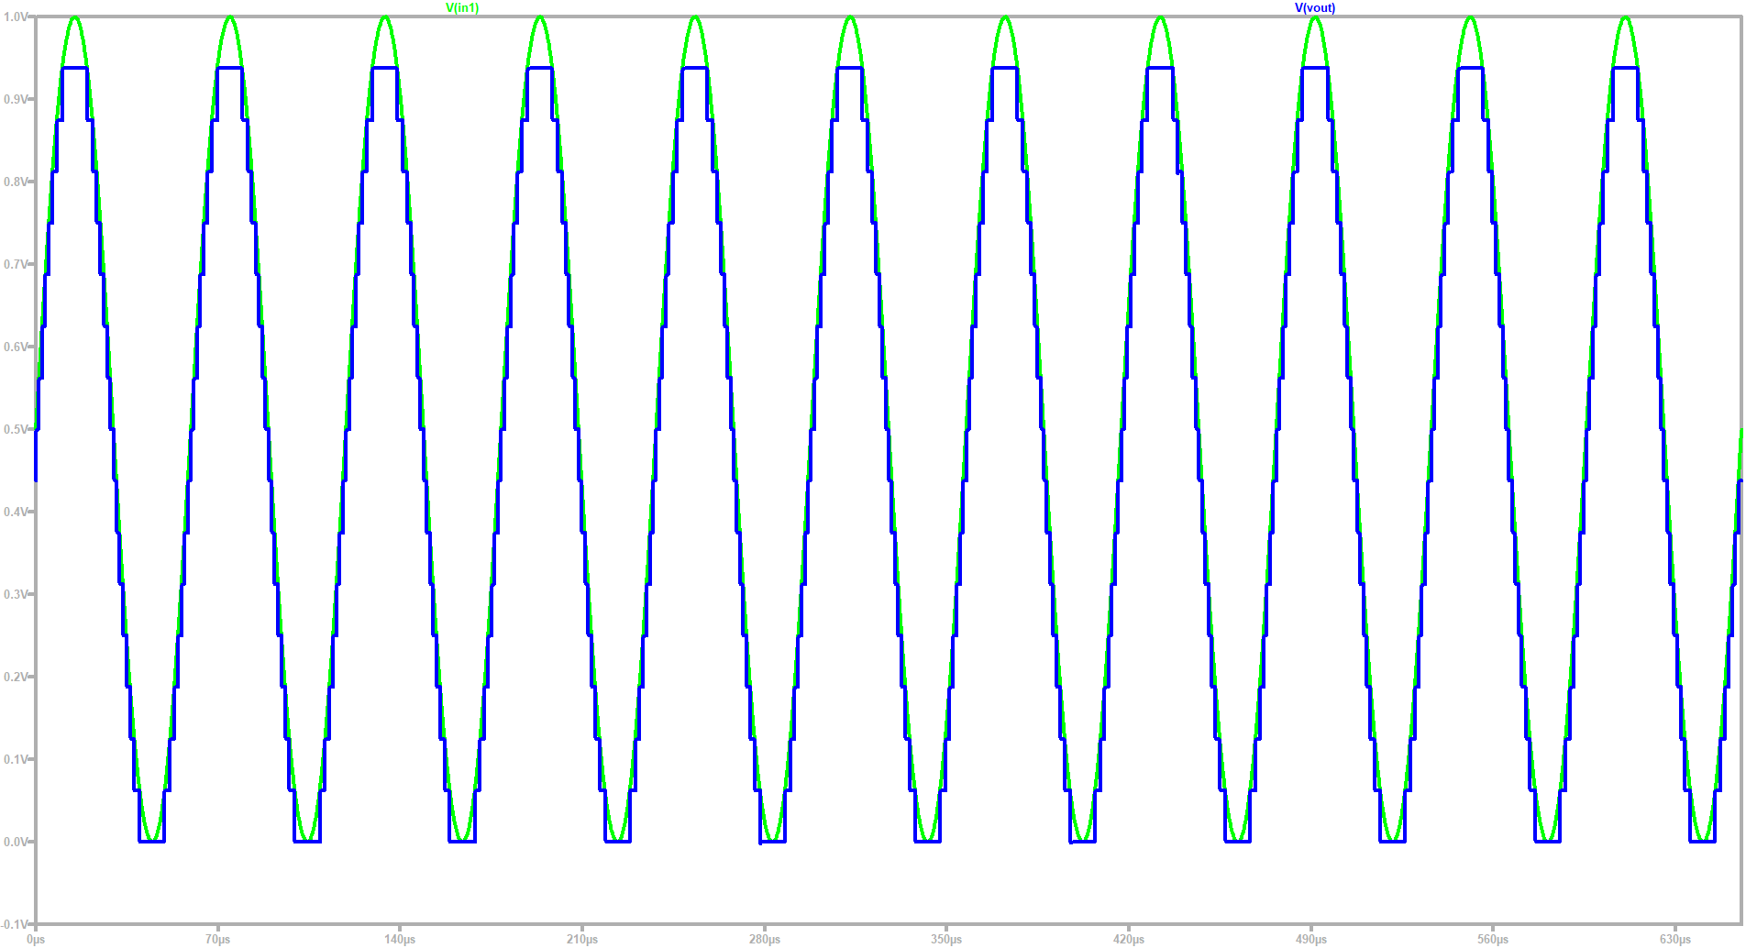The image size is (1757, 948).
Task: Click the 560µs time axis label
Action: click(x=1493, y=940)
